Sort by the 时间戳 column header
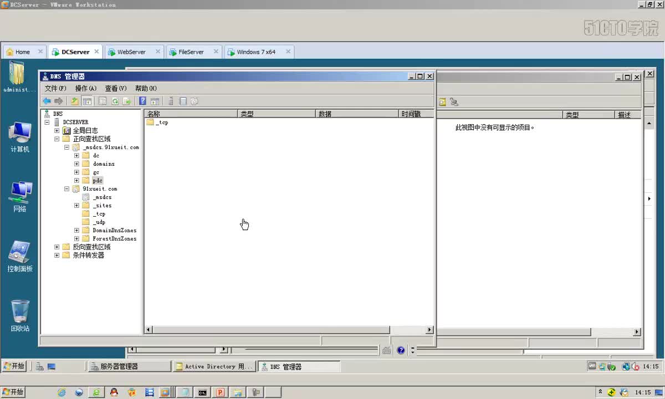The height and width of the screenshot is (399, 665). click(x=416, y=114)
